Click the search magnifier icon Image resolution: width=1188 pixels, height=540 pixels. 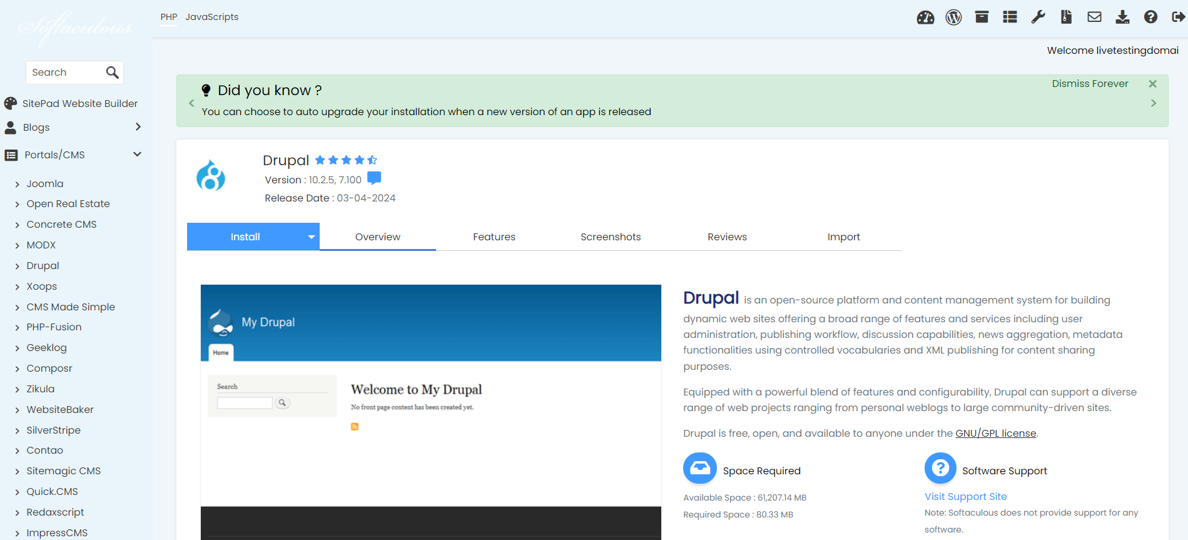112,73
